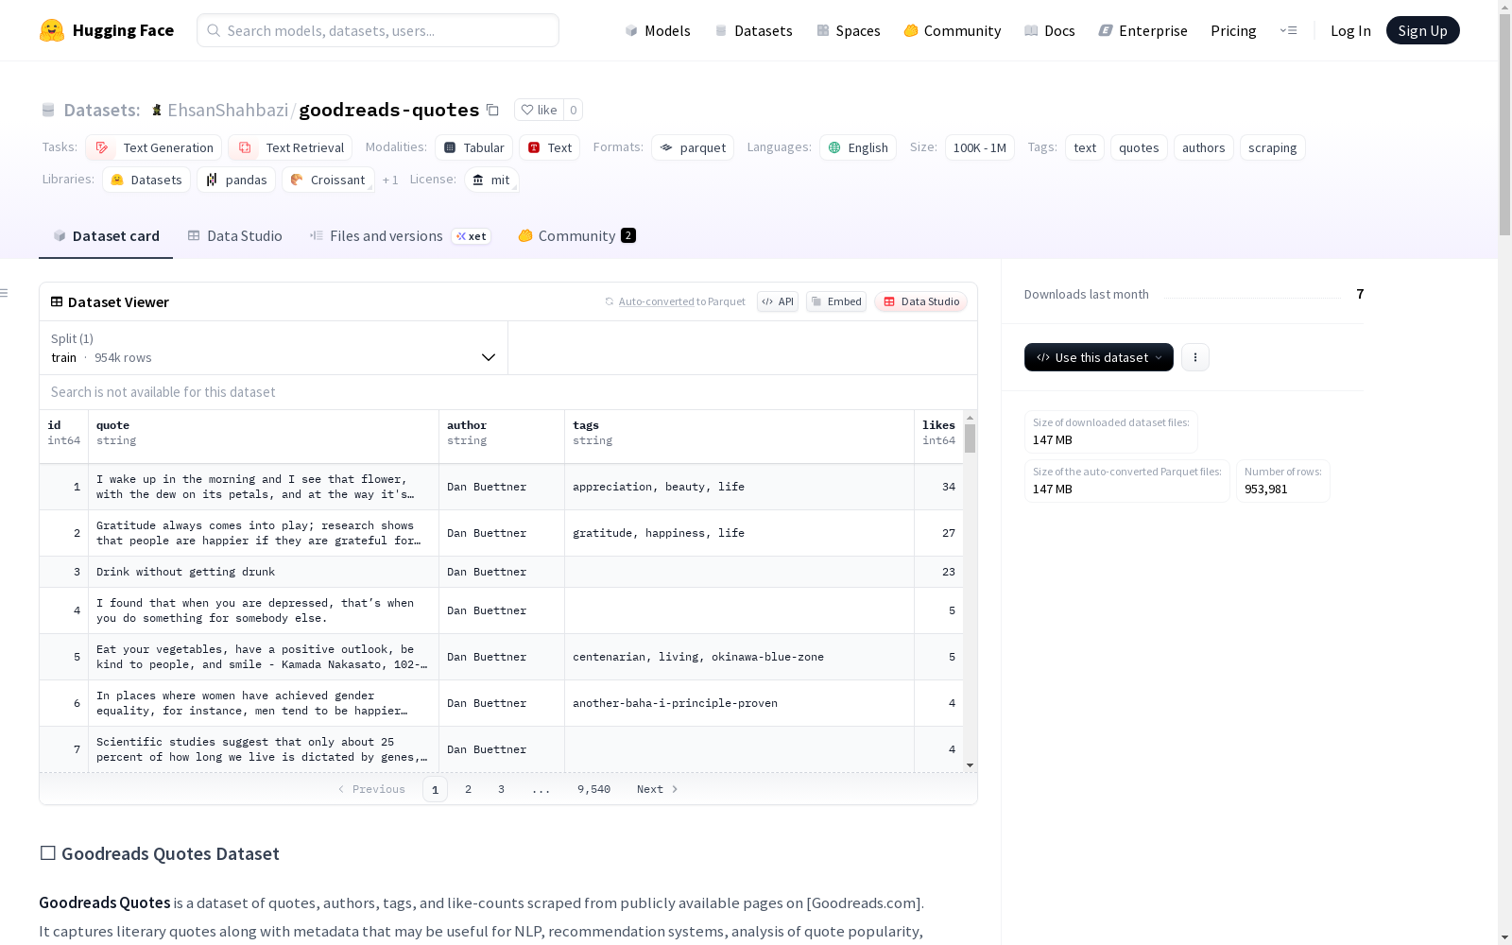This screenshot has width=1512, height=945.
Task: Click the Dataset Viewer table scrollbar thumb
Action: [x=971, y=438]
